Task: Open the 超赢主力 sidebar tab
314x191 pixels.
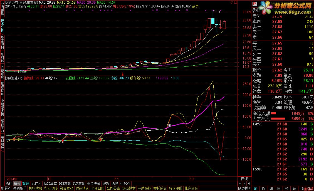Action: (2, 126)
